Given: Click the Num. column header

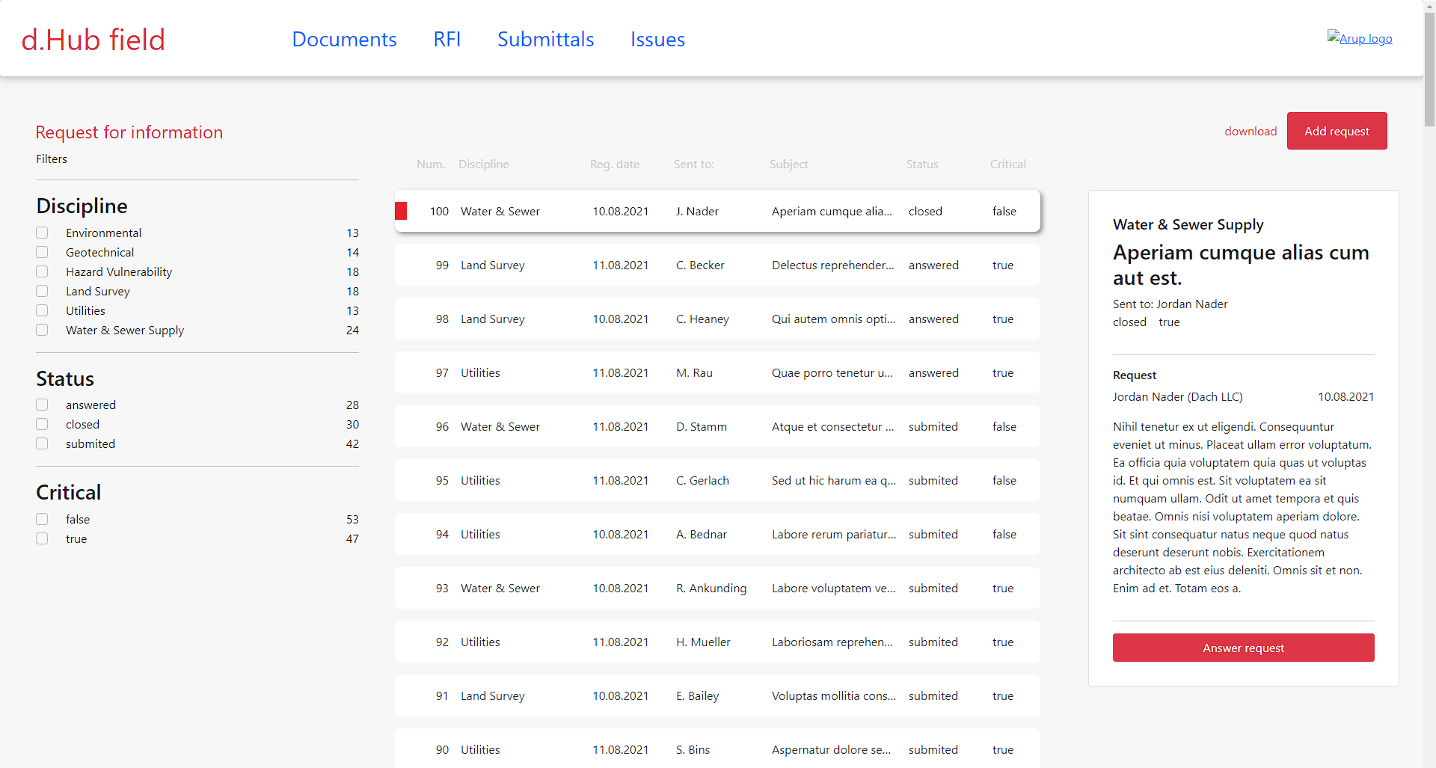Looking at the screenshot, I should click(x=431, y=164).
